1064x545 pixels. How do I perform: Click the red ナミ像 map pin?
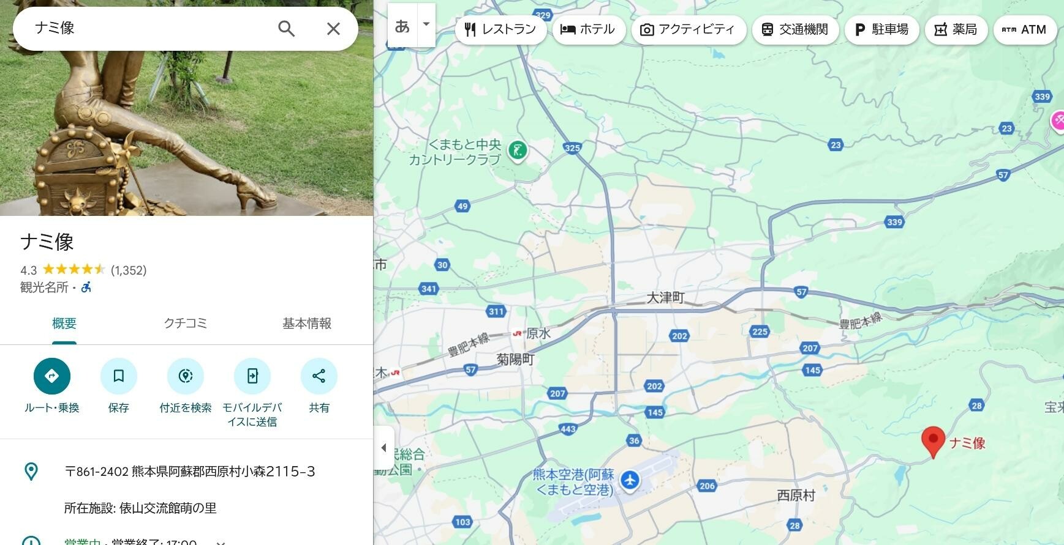point(933,441)
